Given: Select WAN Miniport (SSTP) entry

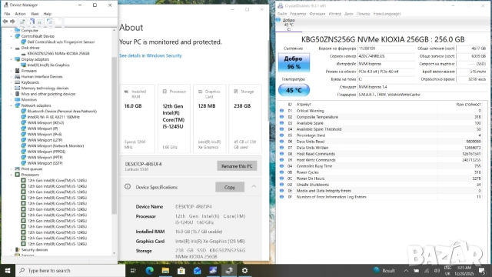Looking at the screenshot, I should pyautogui.click(x=45, y=163).
